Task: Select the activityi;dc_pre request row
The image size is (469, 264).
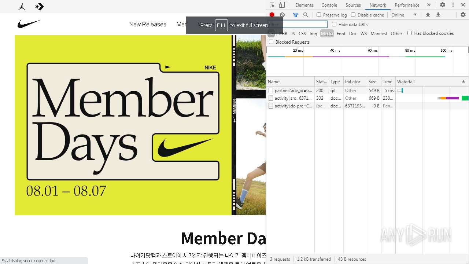Action: pyautogui.click(x=368, y=106)
